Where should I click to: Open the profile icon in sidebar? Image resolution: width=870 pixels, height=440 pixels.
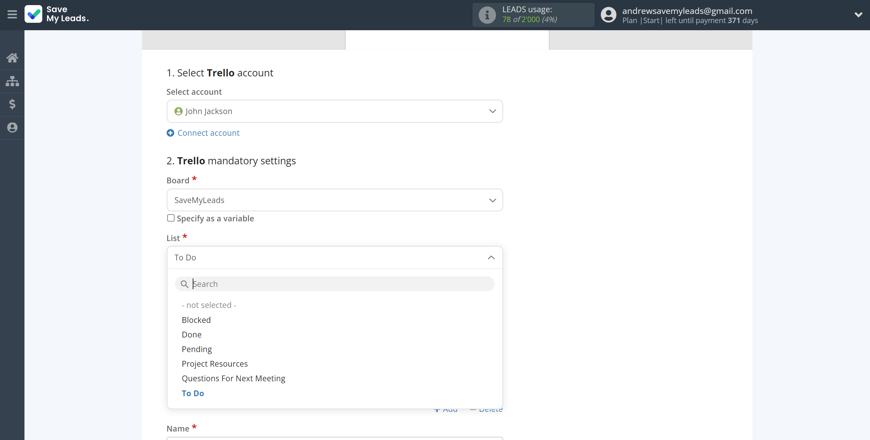(12, 128)
